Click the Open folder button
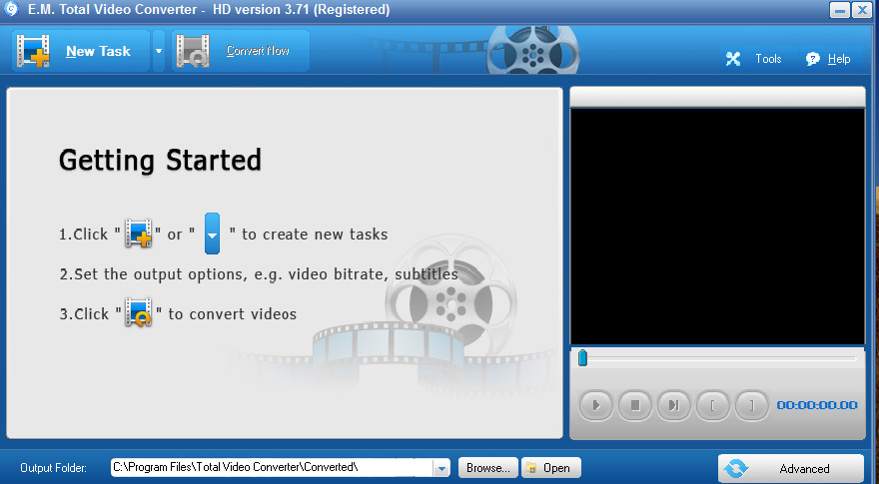Image resolution: width=879 pixels, height=484 pixels. tap(551, 468)
